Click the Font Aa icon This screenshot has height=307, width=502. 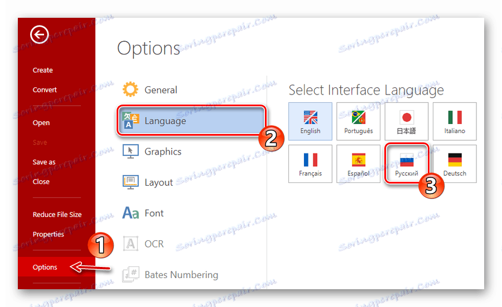(131, 213)
